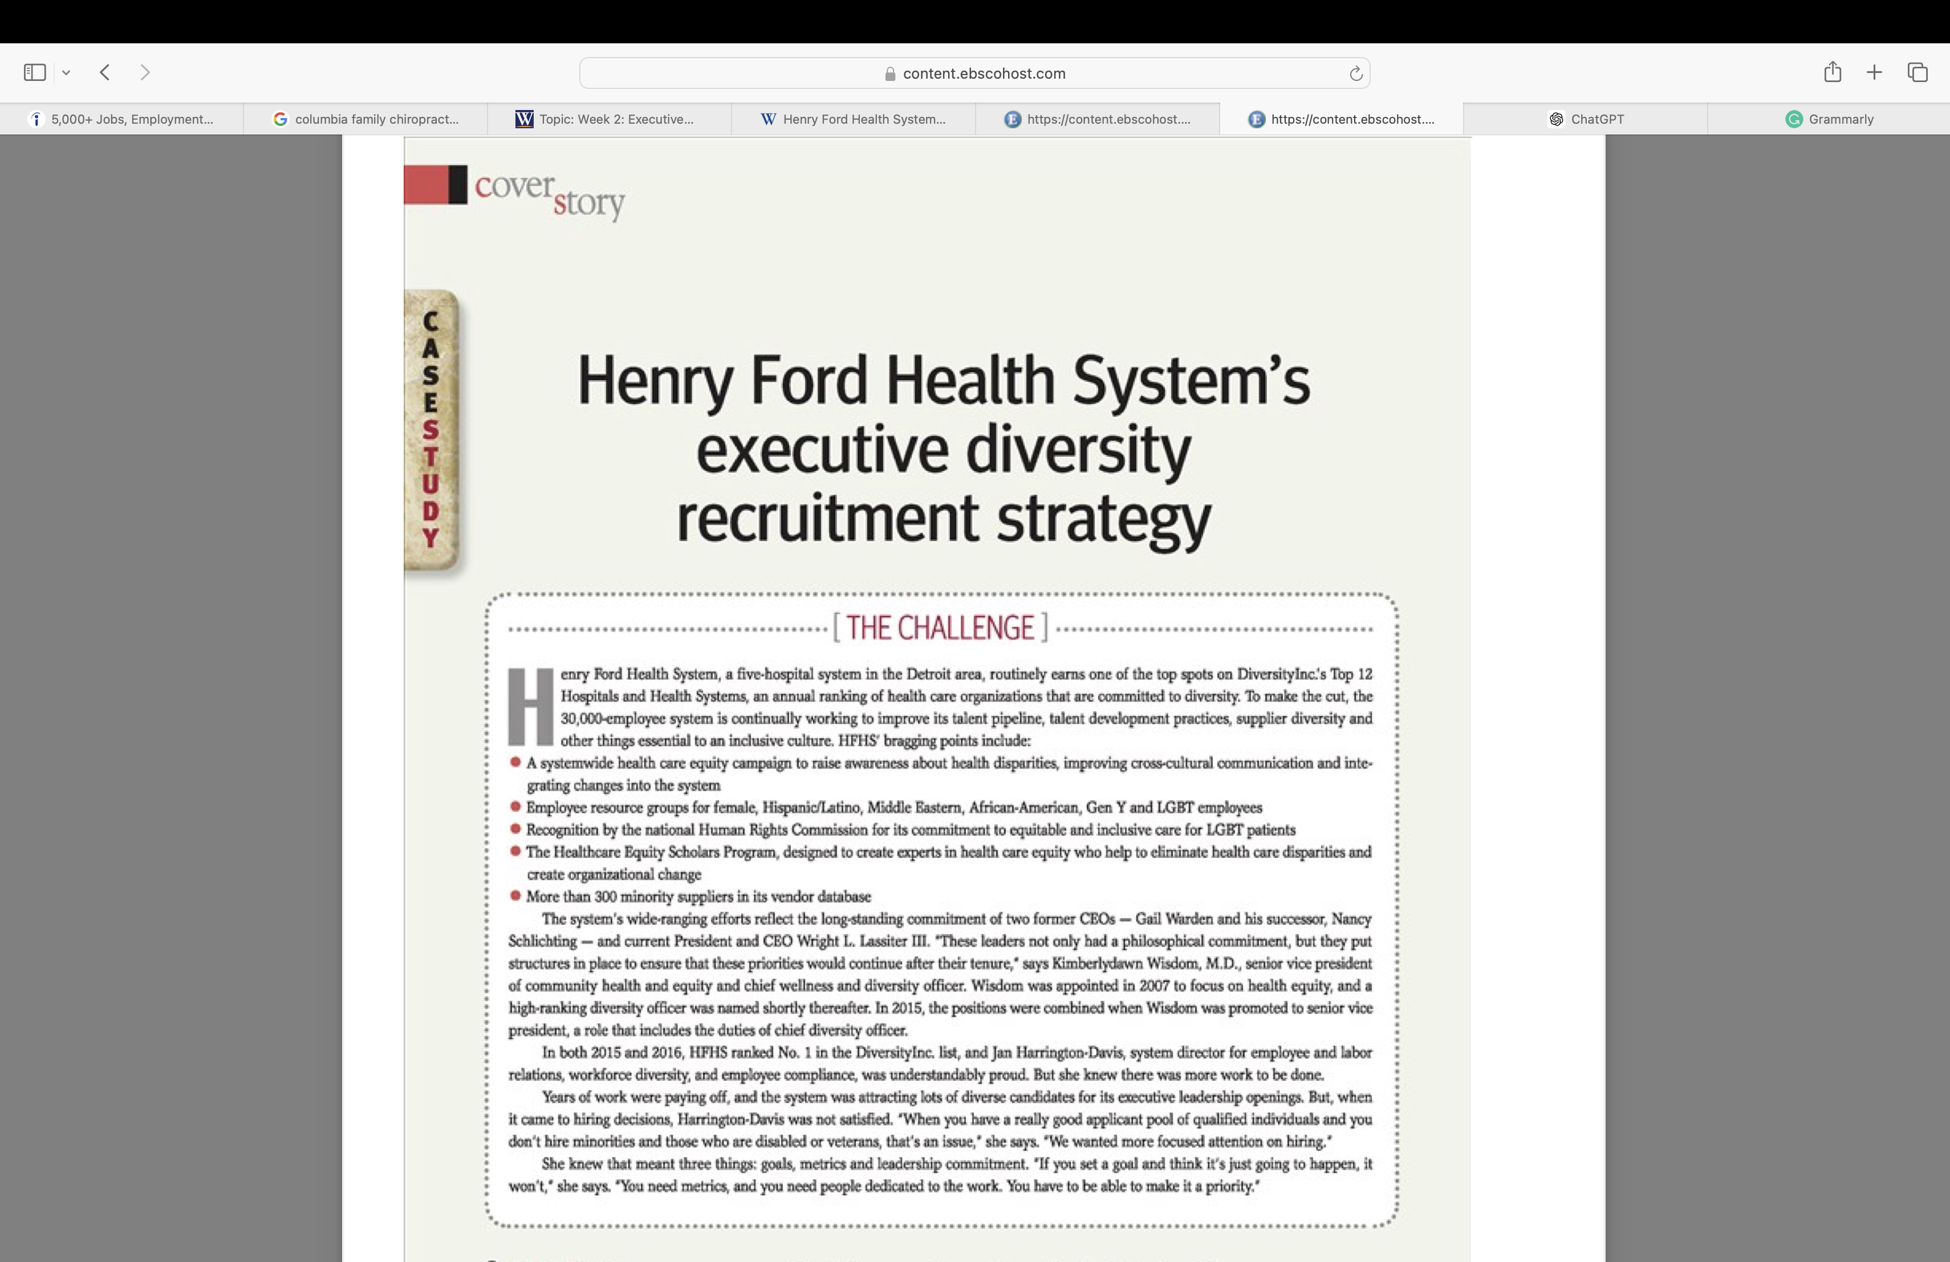
Task: Reload the current ebscohost page
Action: pos(1355,73)
